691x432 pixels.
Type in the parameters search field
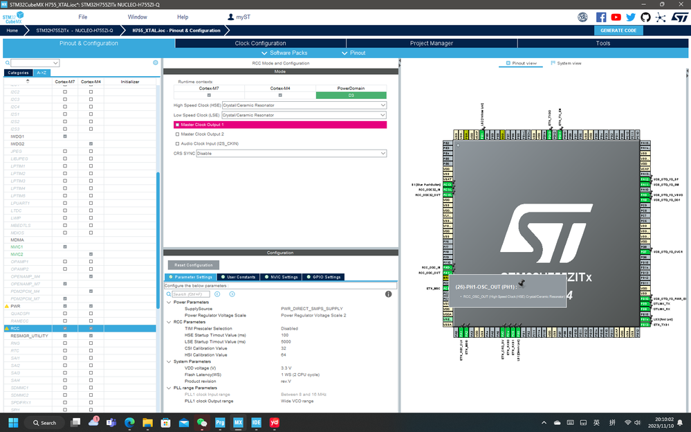point(191,294)
